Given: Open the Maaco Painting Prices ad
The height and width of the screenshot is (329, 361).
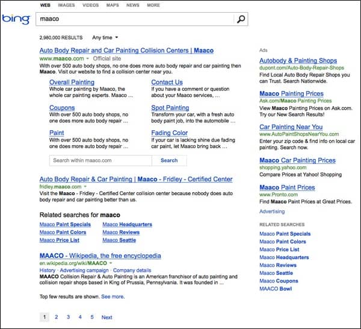Looking at the screenshot, I should point(291,93).
